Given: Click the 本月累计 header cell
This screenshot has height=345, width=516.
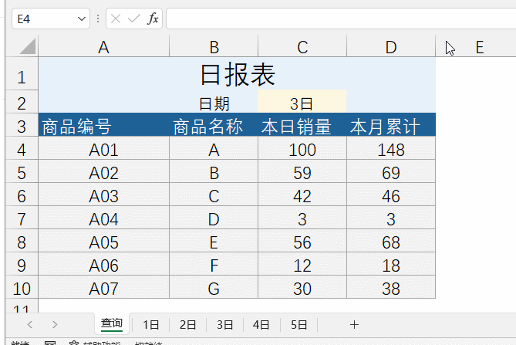Looking at the screenshot, I should point(391,125).
